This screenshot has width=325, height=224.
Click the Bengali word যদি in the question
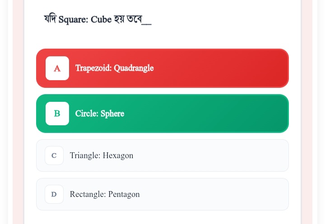coord(50,19)
